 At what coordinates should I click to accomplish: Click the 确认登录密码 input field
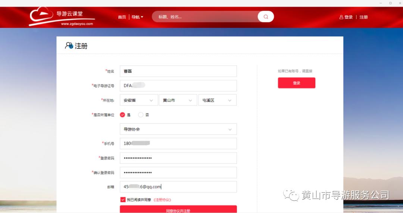(178, 172)
